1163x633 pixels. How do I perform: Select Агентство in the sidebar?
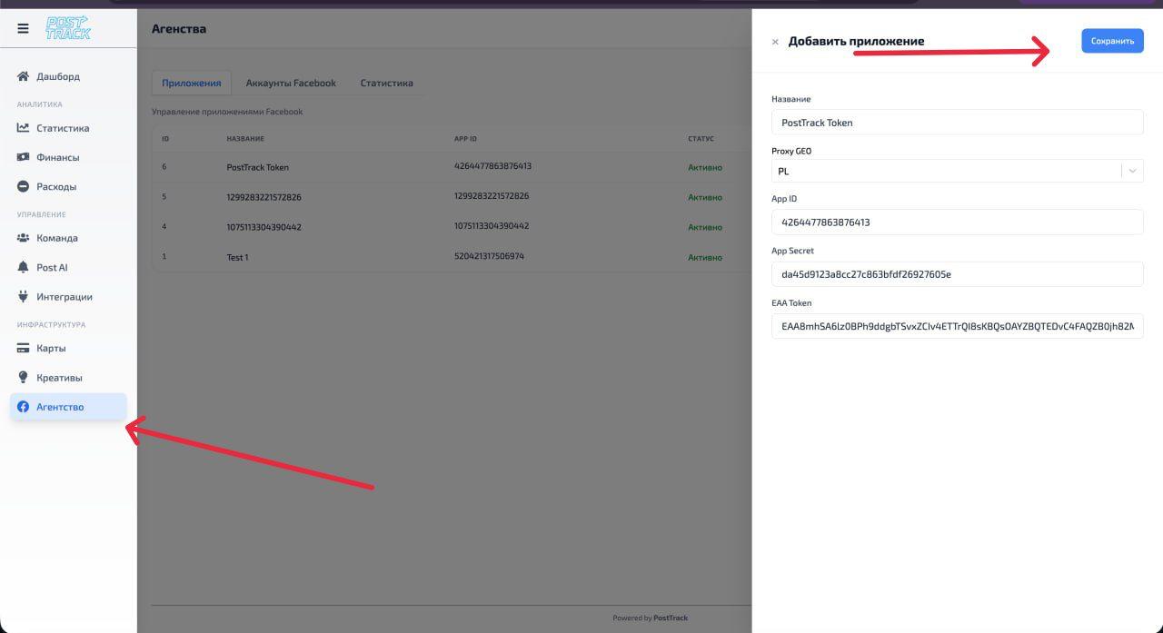60,407
